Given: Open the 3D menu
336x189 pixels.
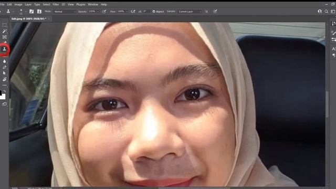Looking at the screenshot, I should click(63, 4).
